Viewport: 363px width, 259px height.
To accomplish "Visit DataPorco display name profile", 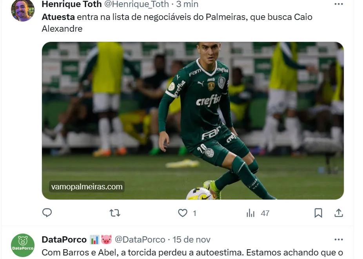I will (x=64, y=239).
